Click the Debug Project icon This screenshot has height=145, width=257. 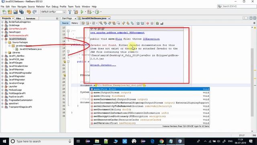[x=89, y=12]
